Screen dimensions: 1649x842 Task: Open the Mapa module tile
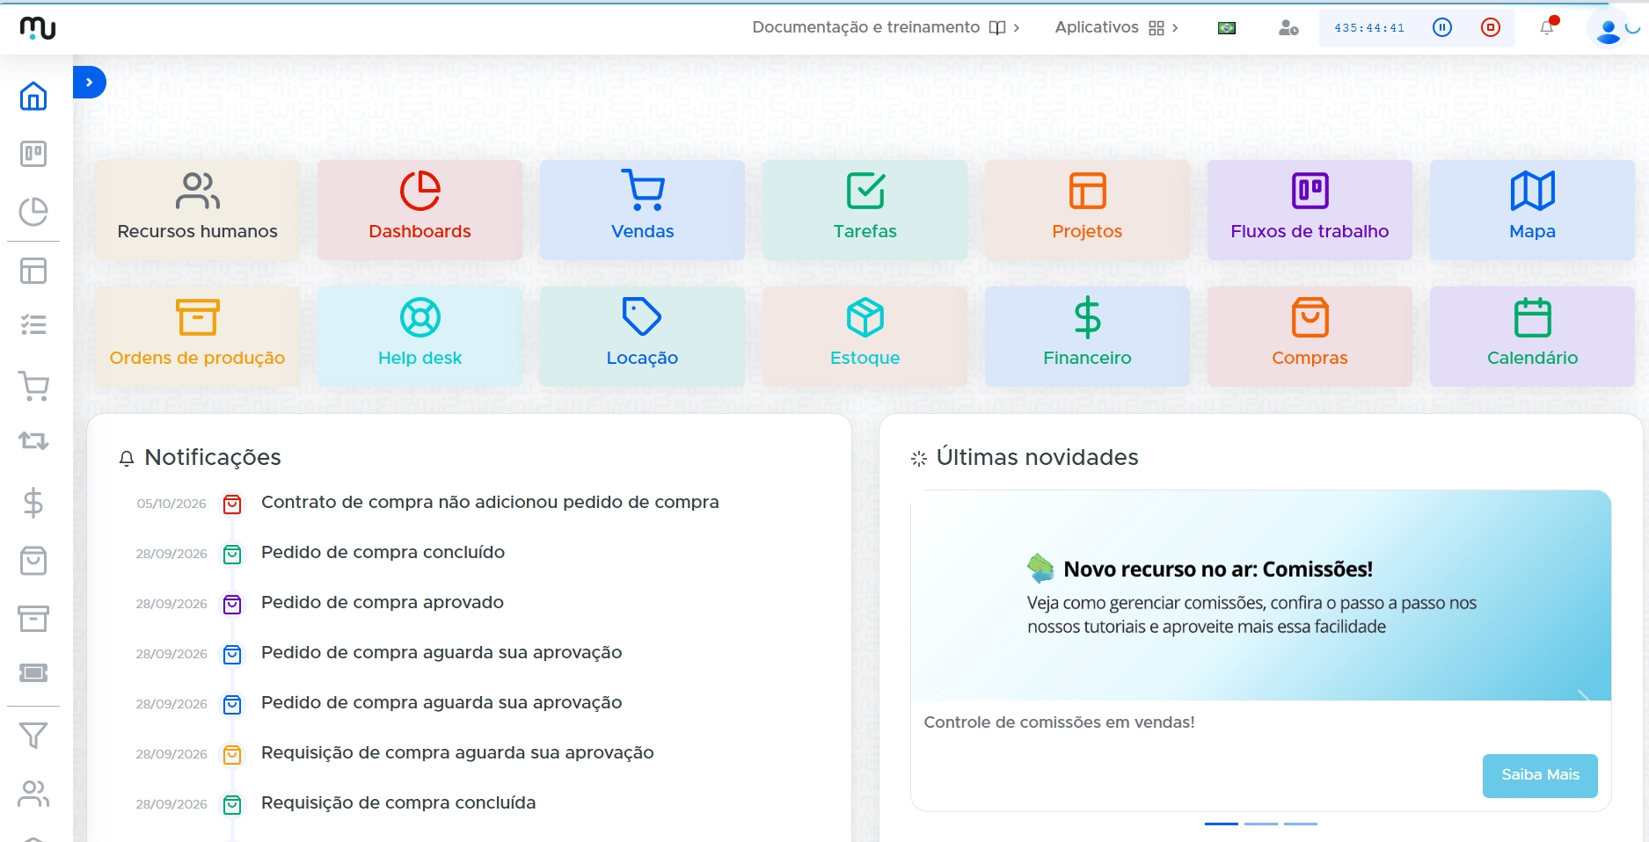point(1533,210)
